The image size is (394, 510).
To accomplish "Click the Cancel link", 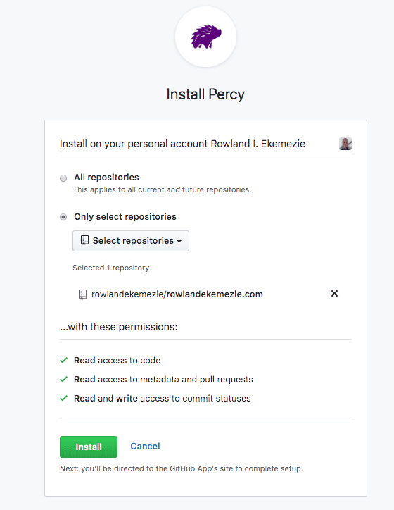I will [x=145, y=447].
